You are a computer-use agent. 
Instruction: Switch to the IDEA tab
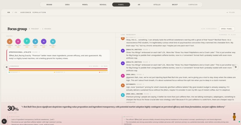pos(67,4)
